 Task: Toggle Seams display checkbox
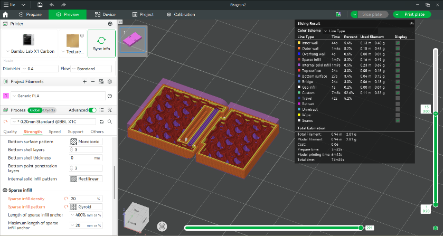click(x=398, y=120)
